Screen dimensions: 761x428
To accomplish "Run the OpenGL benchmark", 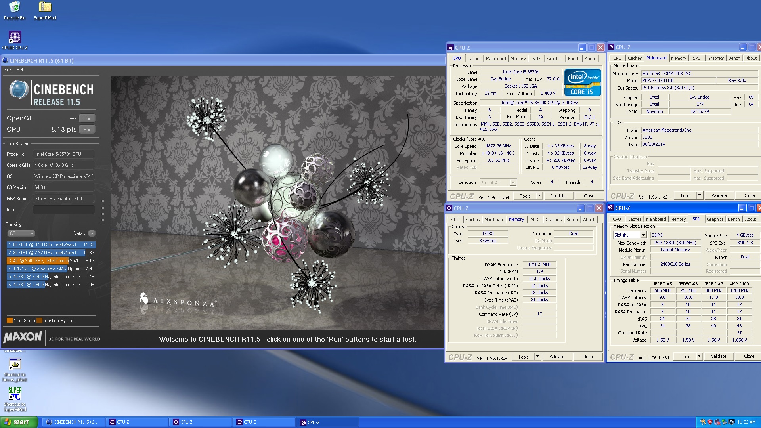I will click(x=87, y=118).
